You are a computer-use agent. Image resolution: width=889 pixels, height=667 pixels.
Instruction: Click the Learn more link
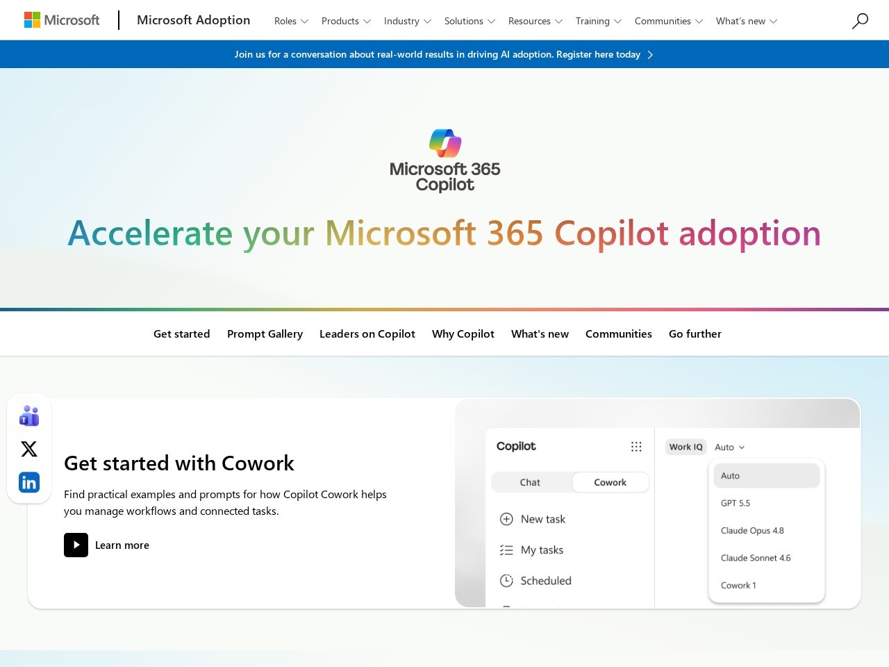(x=122, y=545)
